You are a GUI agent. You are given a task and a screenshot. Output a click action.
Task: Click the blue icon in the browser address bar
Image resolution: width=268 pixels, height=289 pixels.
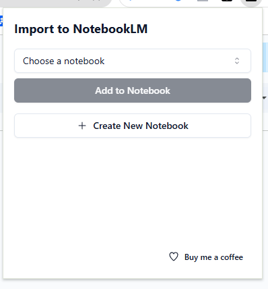[x=178, y=1]
